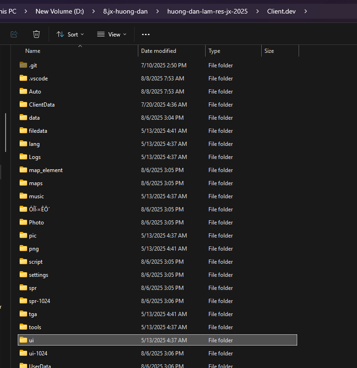Go to huong-dan-lam-res-jx-2025 breadcrumb
357x368 pixels.
tap(207, 11)
